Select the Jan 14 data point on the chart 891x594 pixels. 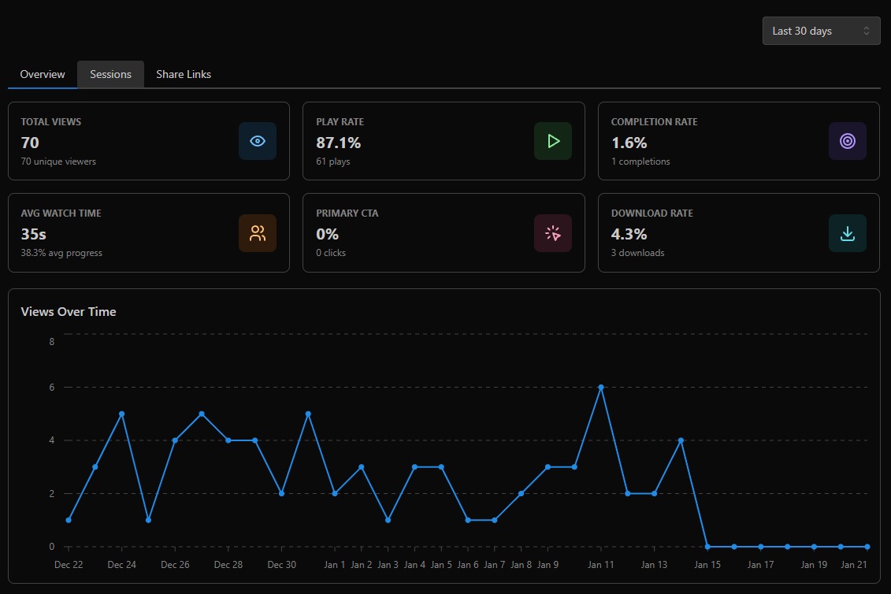coord(681,440)
